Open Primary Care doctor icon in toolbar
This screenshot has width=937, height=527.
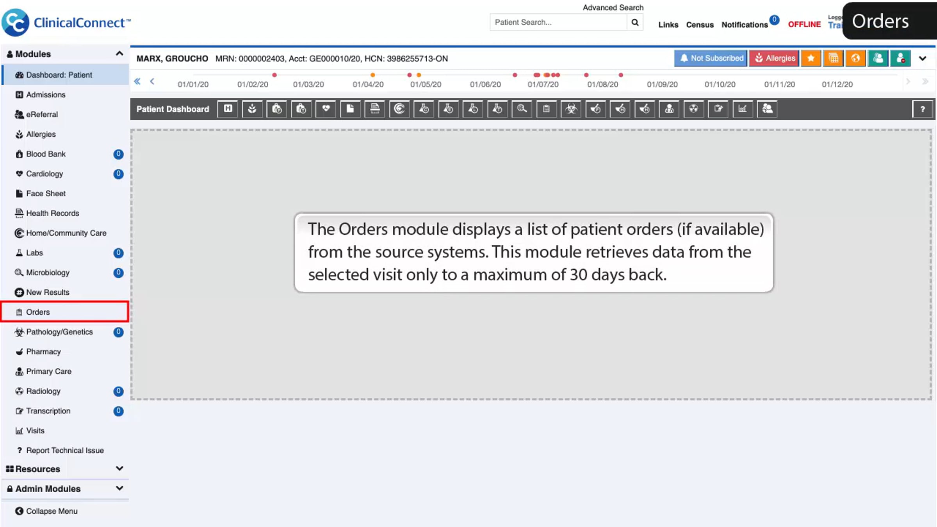coord(669,109)
